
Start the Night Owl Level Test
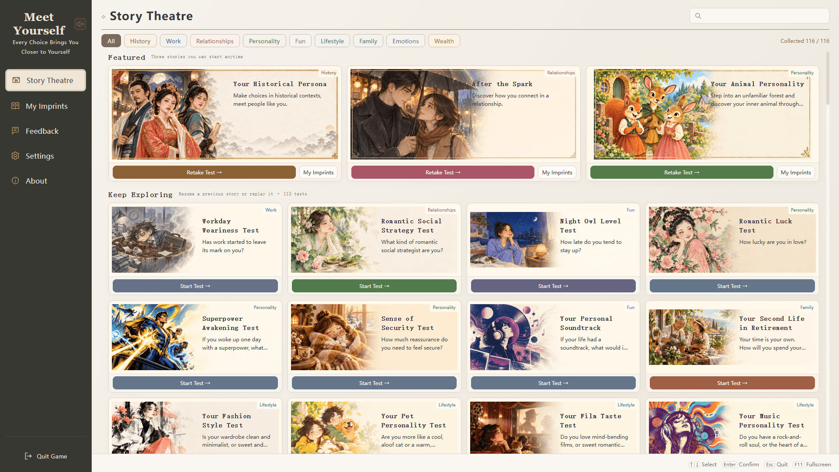coord(553,286)
